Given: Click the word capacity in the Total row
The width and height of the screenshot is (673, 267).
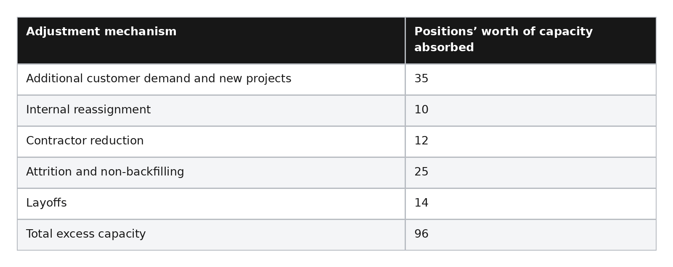Looking at the screenshot, I should tap(125, 235).
